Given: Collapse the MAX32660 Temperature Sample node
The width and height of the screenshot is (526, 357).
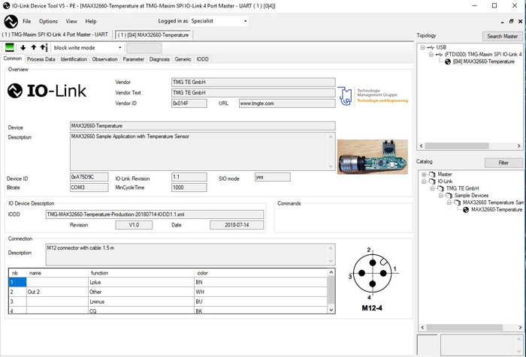Looking at the screenshot, I should pyautogui.click(x=449, y=202).
